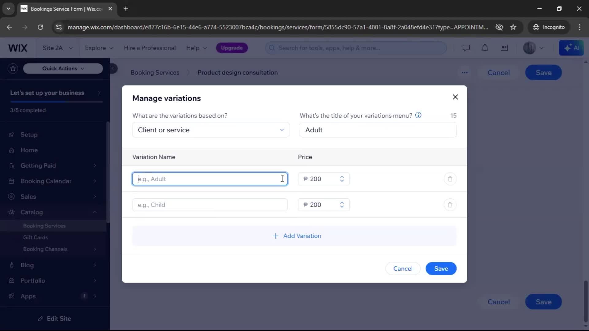Expand Let's set up your business

coord(55,93)
